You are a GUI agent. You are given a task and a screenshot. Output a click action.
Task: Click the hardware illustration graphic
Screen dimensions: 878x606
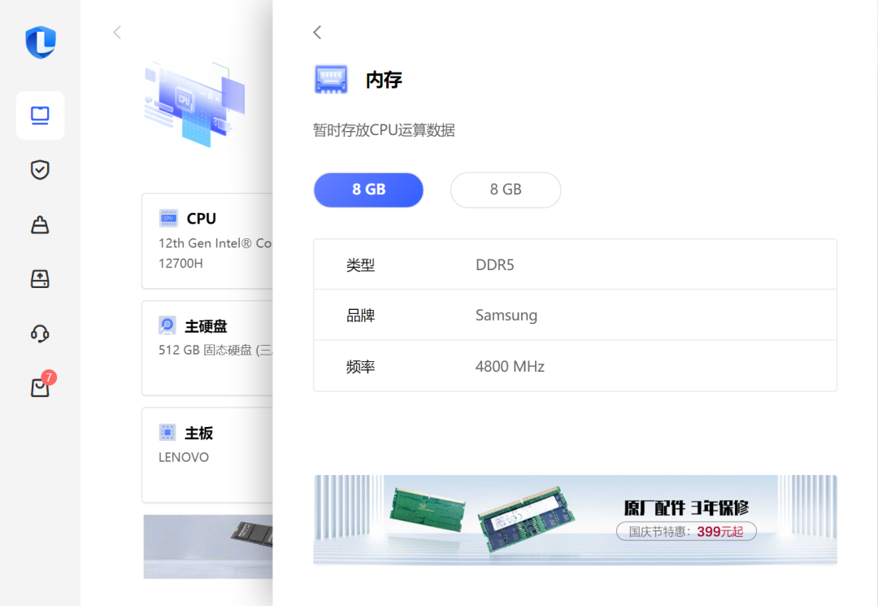click(195, 105)
